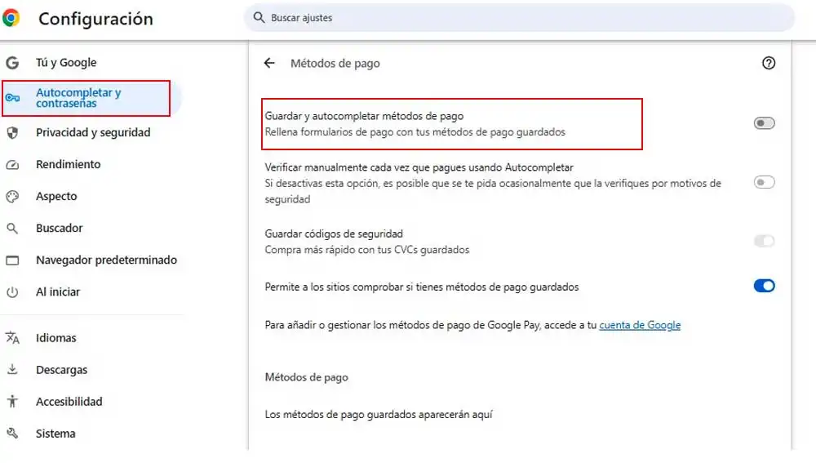
Task: Open Descargas settings
Action: pos(62,370)
